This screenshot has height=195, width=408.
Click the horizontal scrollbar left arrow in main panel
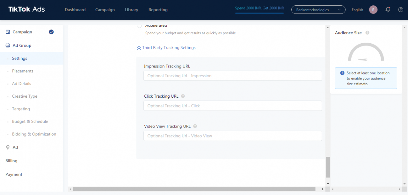click(70, 189)
